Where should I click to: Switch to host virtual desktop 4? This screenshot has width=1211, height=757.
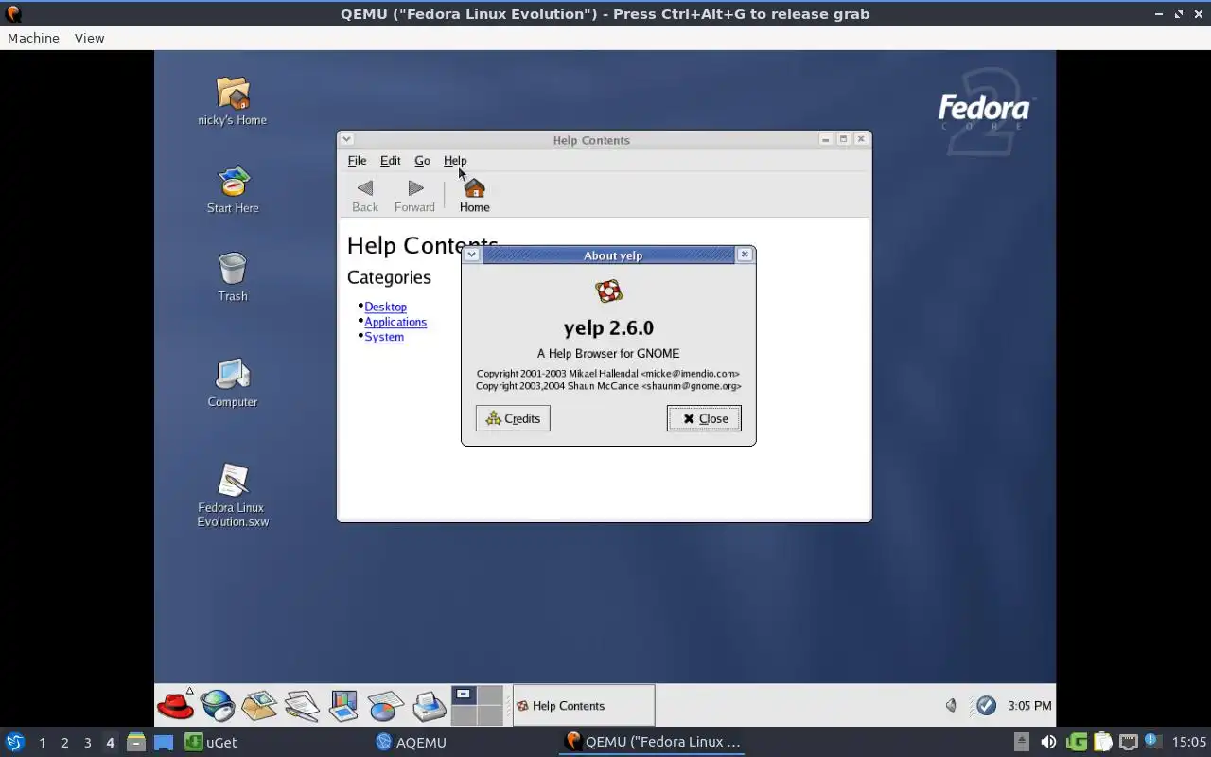110,743
